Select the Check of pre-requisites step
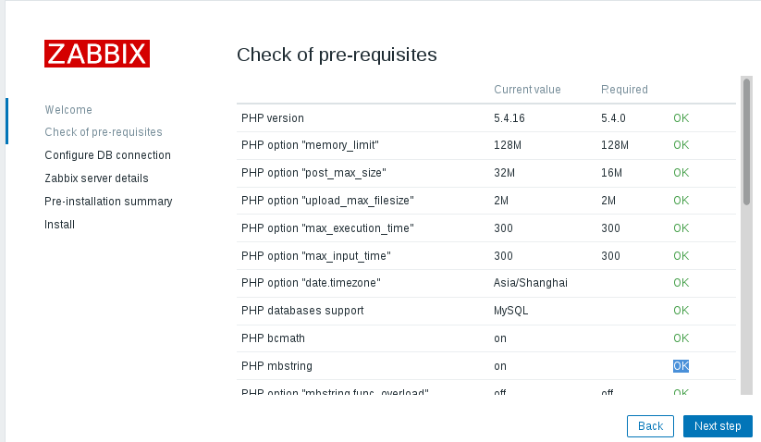 pos(104,132)
